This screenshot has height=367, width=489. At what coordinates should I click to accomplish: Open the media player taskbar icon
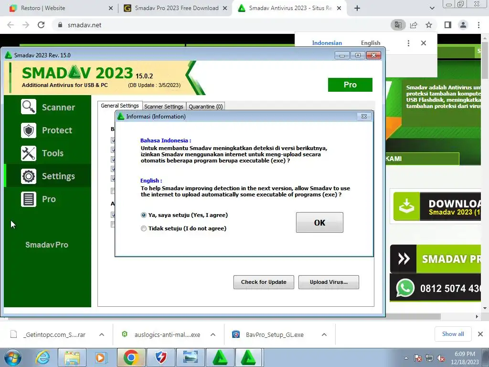(x=101, y=357)
